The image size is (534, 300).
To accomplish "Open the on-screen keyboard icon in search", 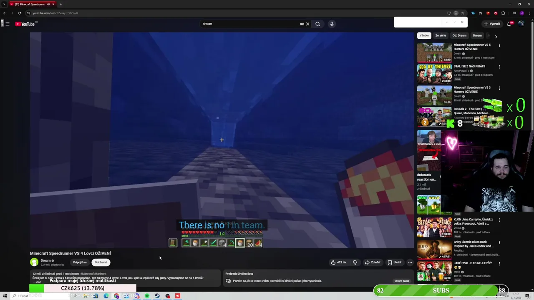I will [x=302, y=24].
